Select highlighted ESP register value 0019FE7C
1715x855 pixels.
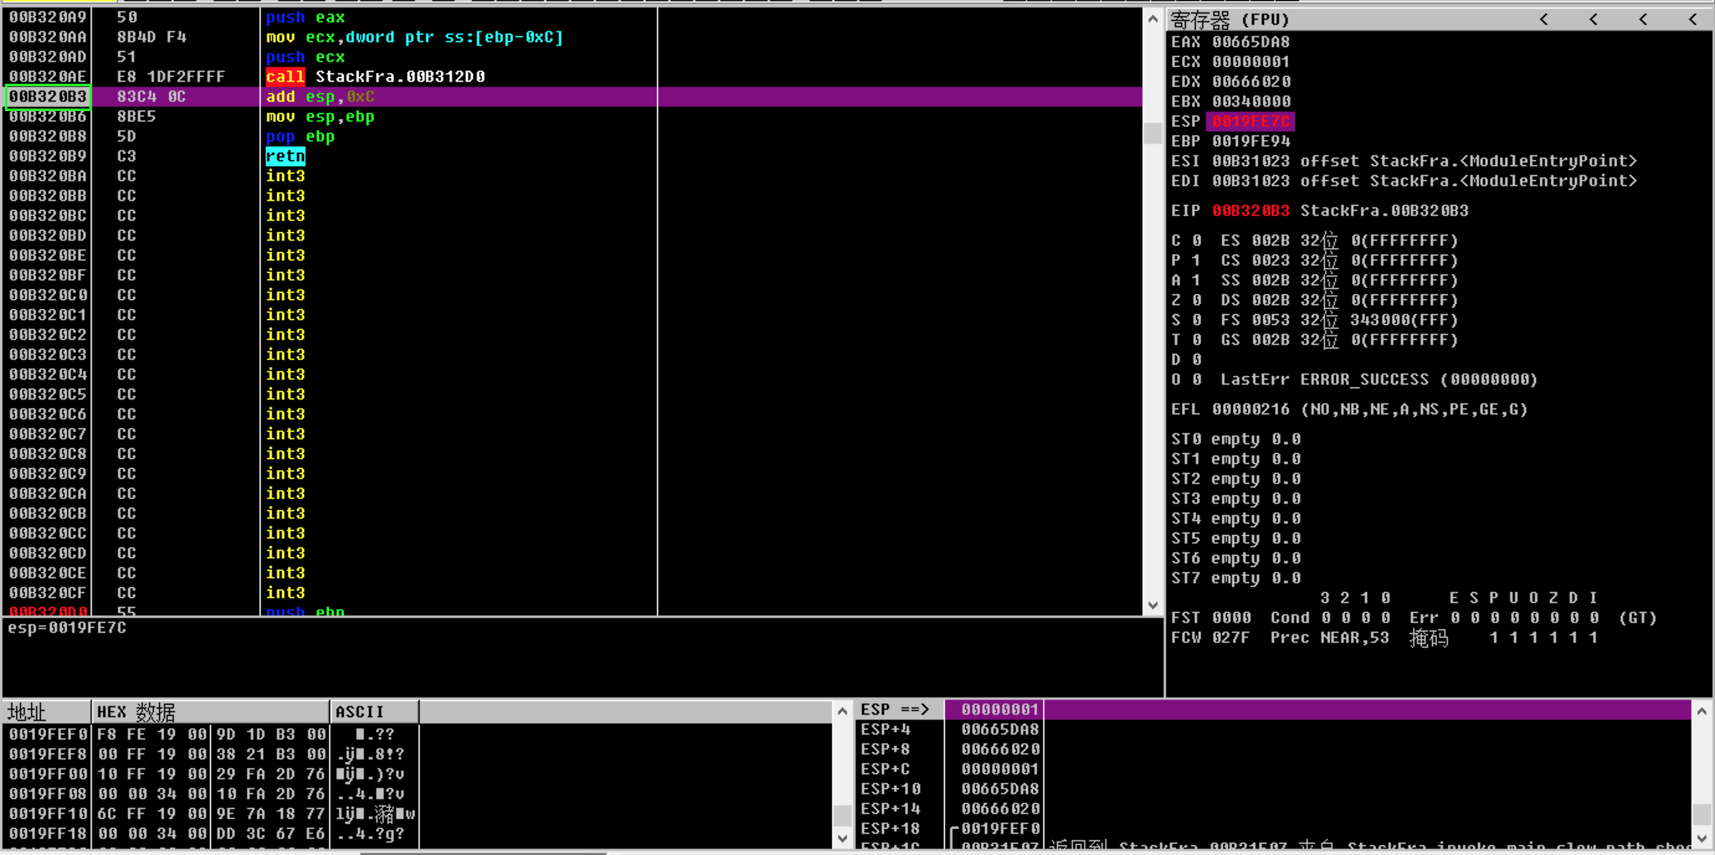[1251, 121]
